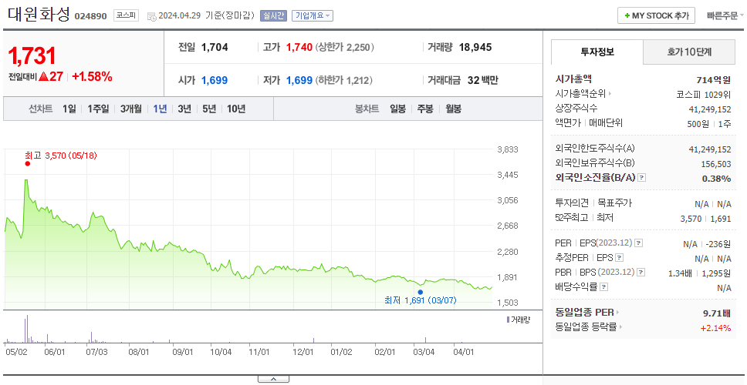Click the 동일업종 PER value 9.71배
The height and width of the screenshot is (385, 747).
click(x=717, y=313)
